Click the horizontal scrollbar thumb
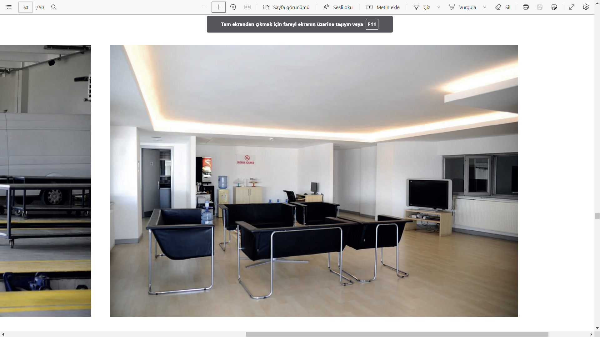 click(x=397, y=334)
